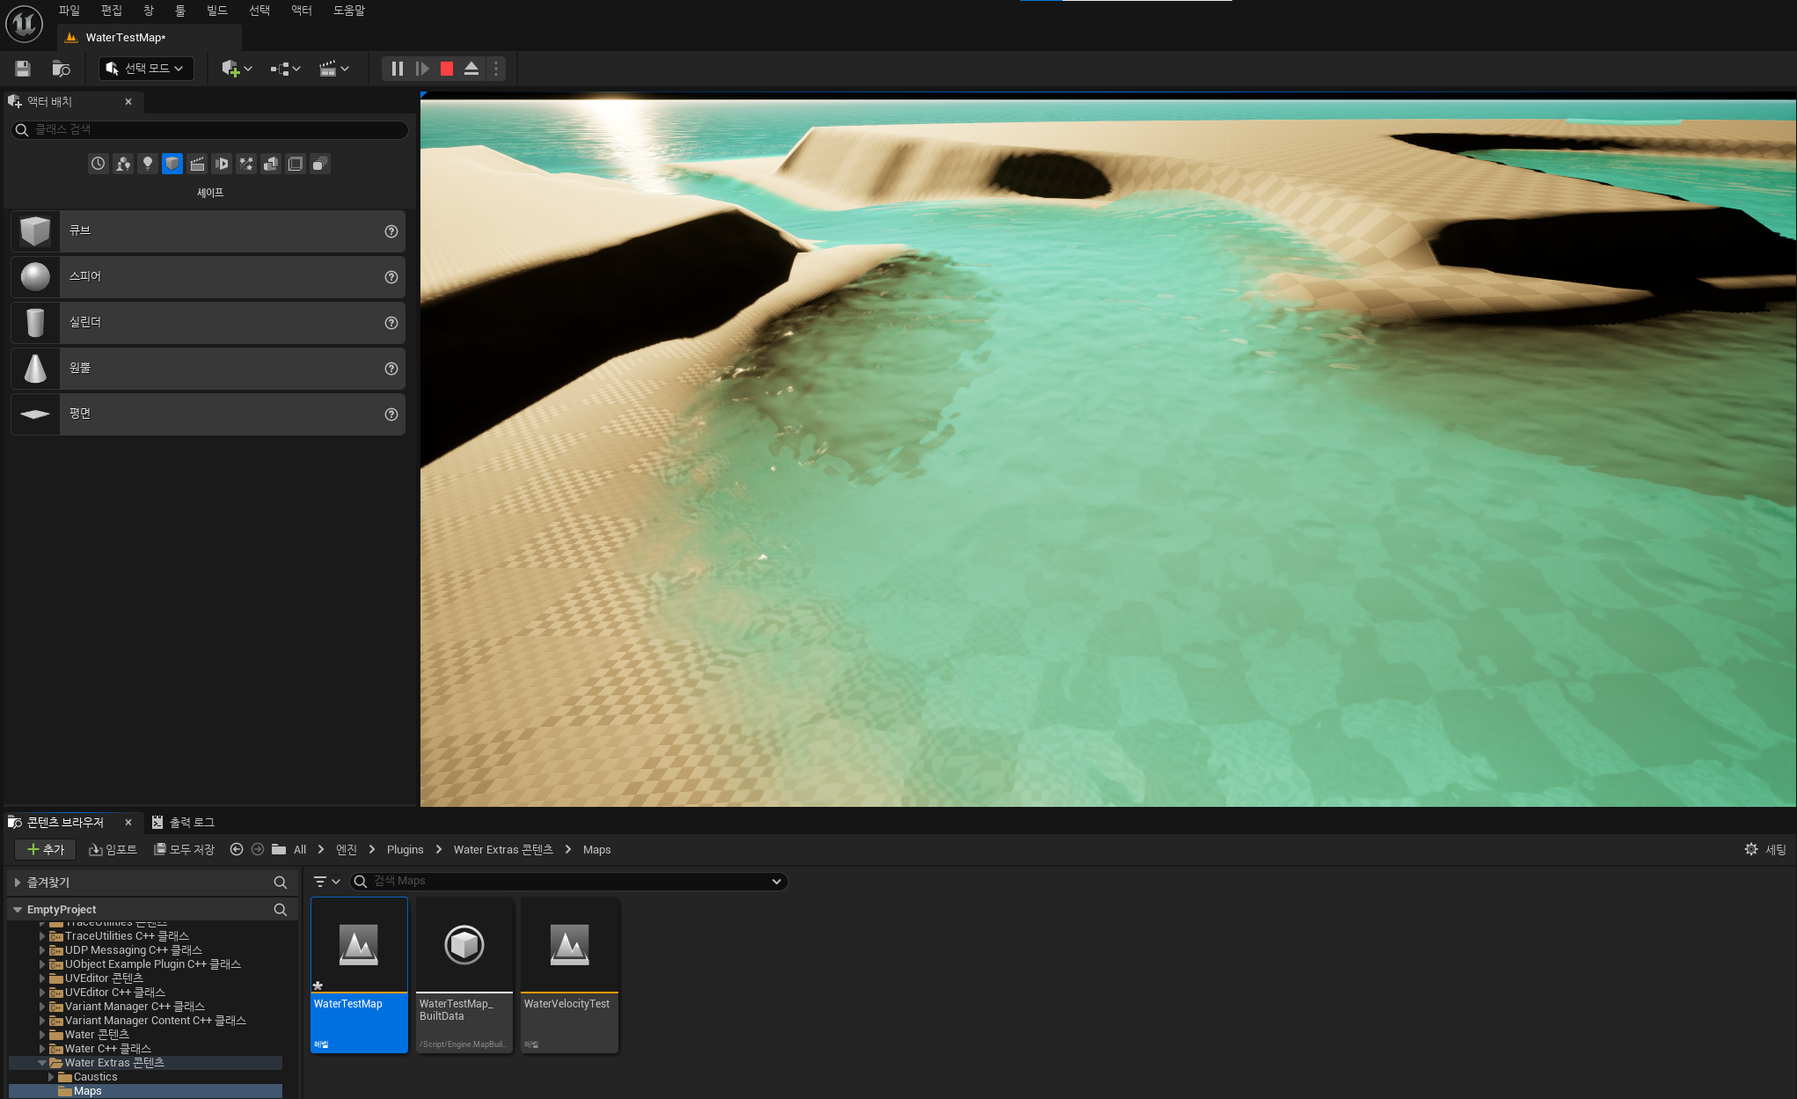Click the 모두 저장 button

[185, 849]
